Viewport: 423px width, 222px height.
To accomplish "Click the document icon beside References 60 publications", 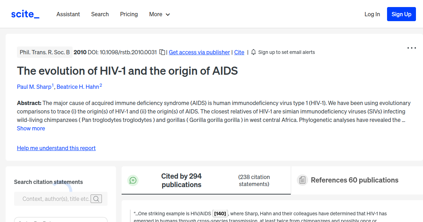I will click(x=302, y=180).
